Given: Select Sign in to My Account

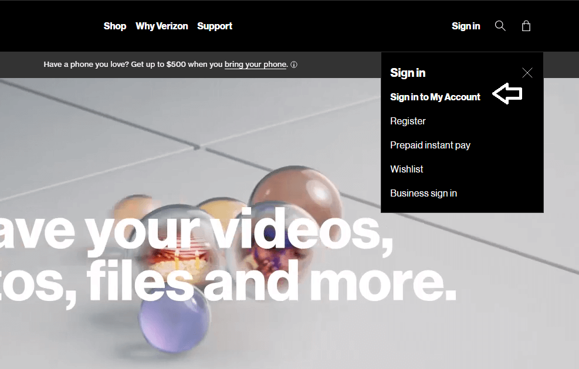Looking at the screenshot, I should click(x=435, y=97).
